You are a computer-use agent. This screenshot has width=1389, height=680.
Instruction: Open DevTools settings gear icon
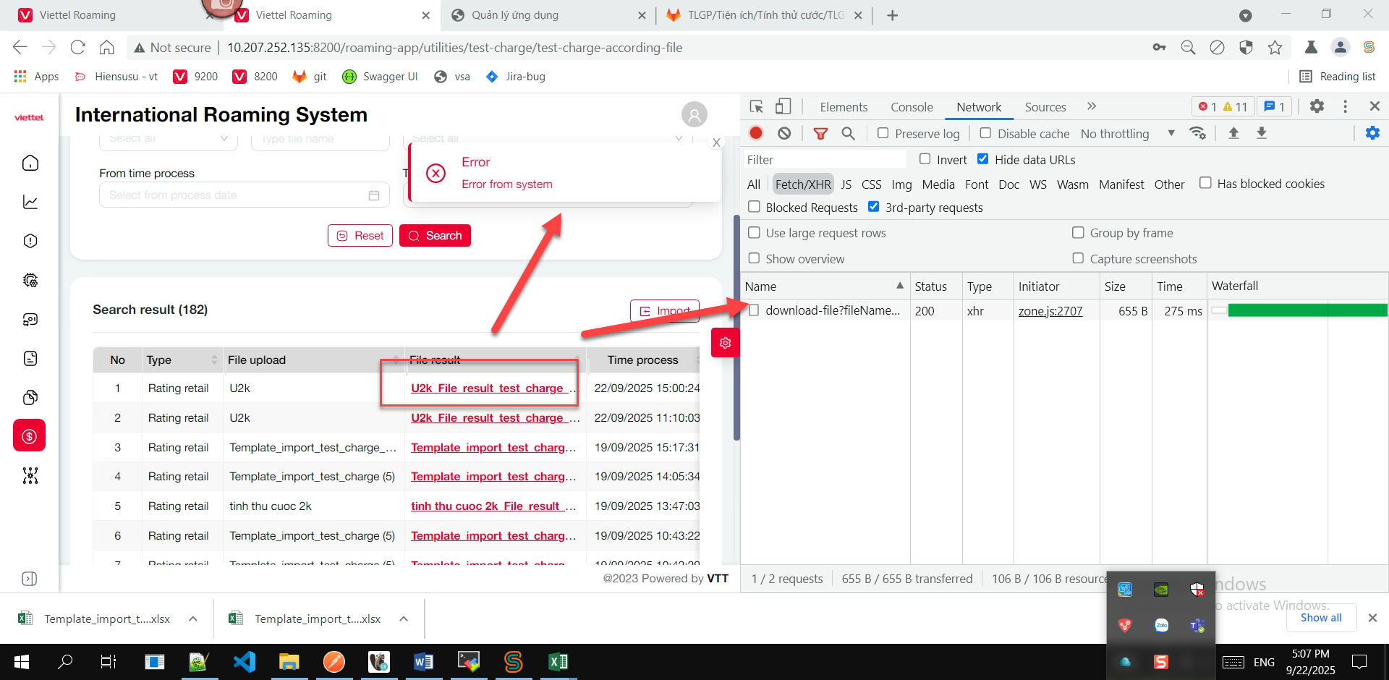pos(1317,106)
